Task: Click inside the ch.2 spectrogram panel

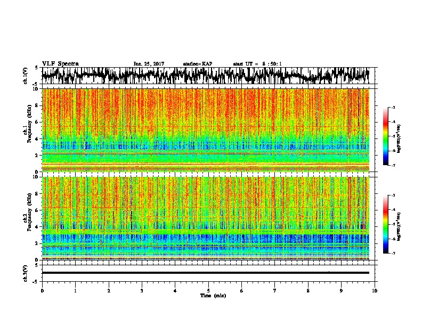Action: [x=206, y=218]
